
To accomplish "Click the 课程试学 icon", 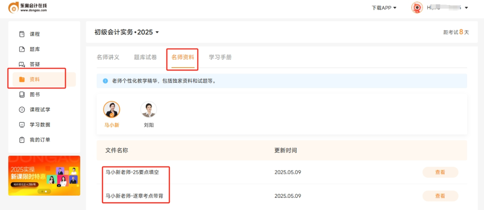I will click(x=22, y=110).
